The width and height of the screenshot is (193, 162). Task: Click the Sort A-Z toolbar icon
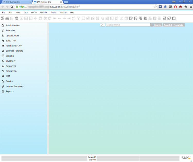(x=83, y=18)
